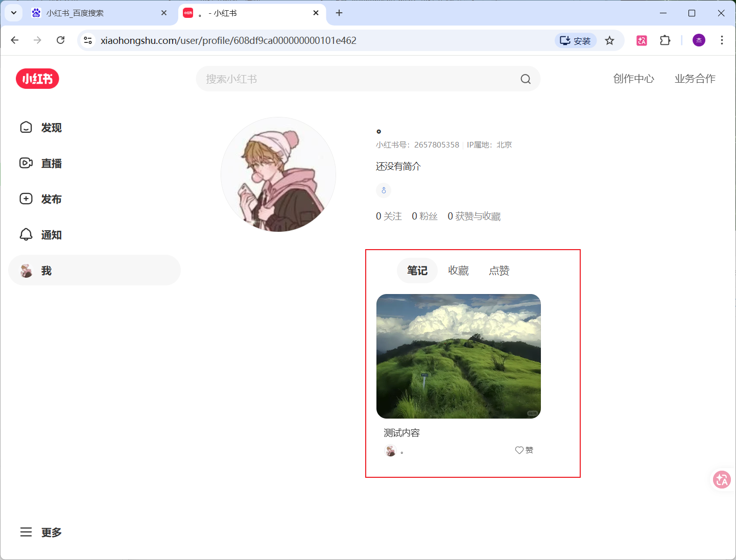Go back in browser history

[x=15, y=40]
